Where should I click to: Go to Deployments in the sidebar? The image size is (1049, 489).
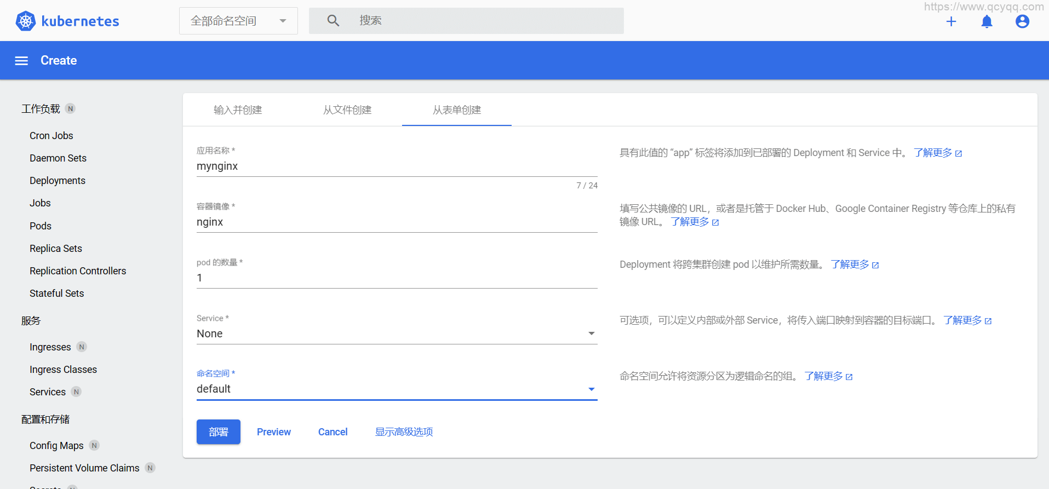[x=58, y=181]
